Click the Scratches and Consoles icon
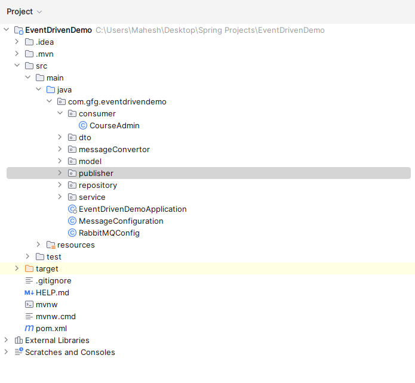The width and height of the screenshot is (415, 383). click(x=19, y=352)
